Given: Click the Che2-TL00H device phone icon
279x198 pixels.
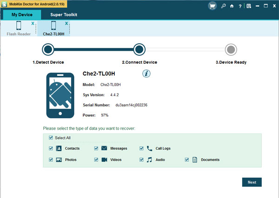Looking at the screenshot, I should tap(53, 26).
